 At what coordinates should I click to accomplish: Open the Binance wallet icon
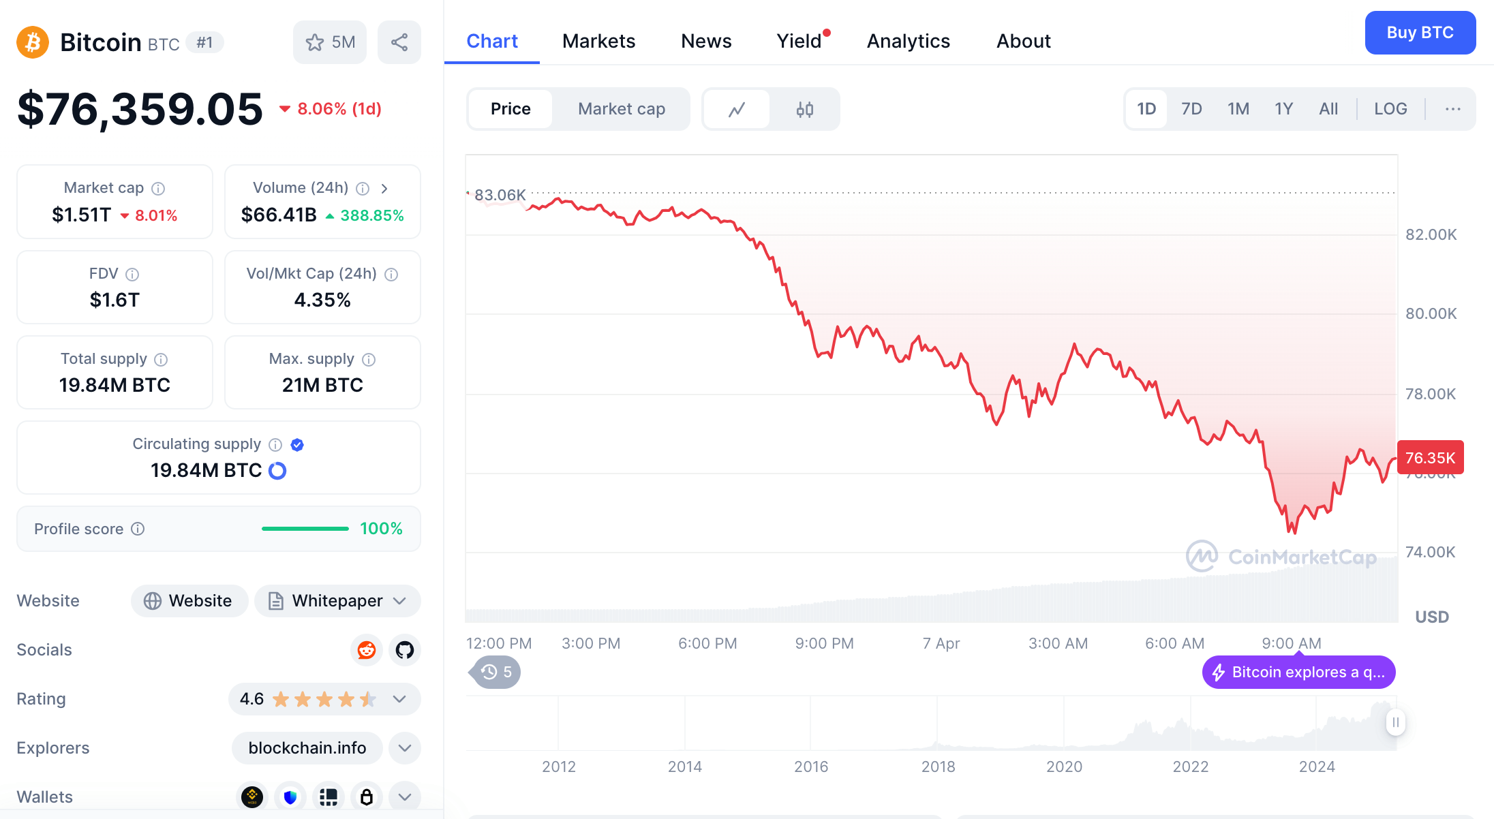(x=251, y=797)
